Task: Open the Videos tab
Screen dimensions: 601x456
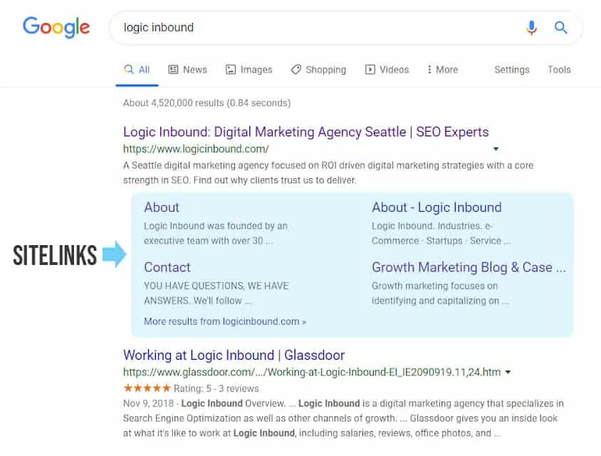Action: [x=387, y=70]
